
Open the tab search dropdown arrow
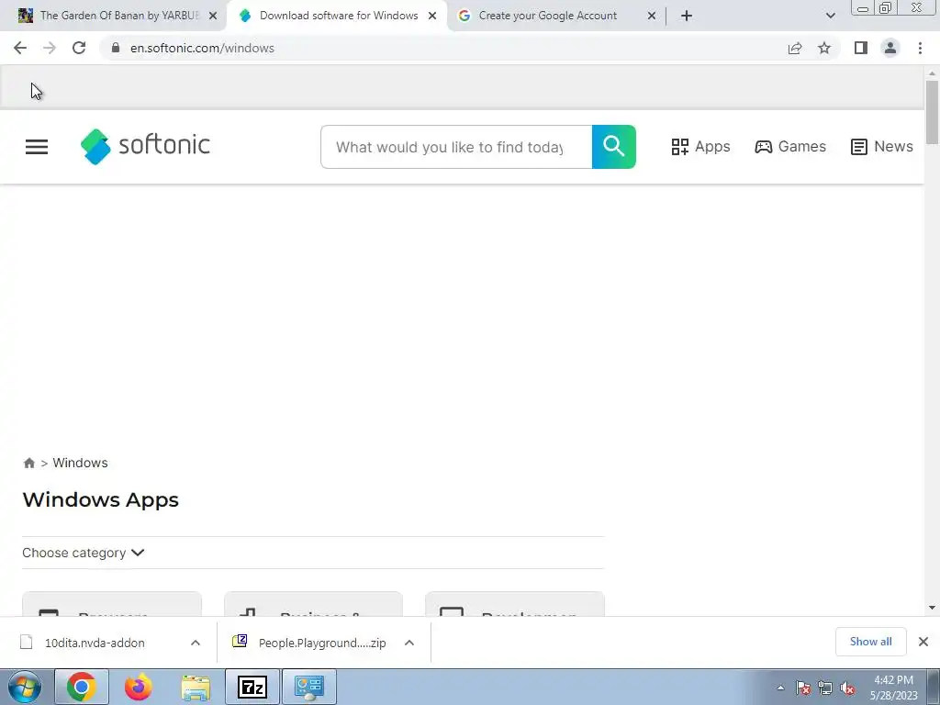pos(830,16)
